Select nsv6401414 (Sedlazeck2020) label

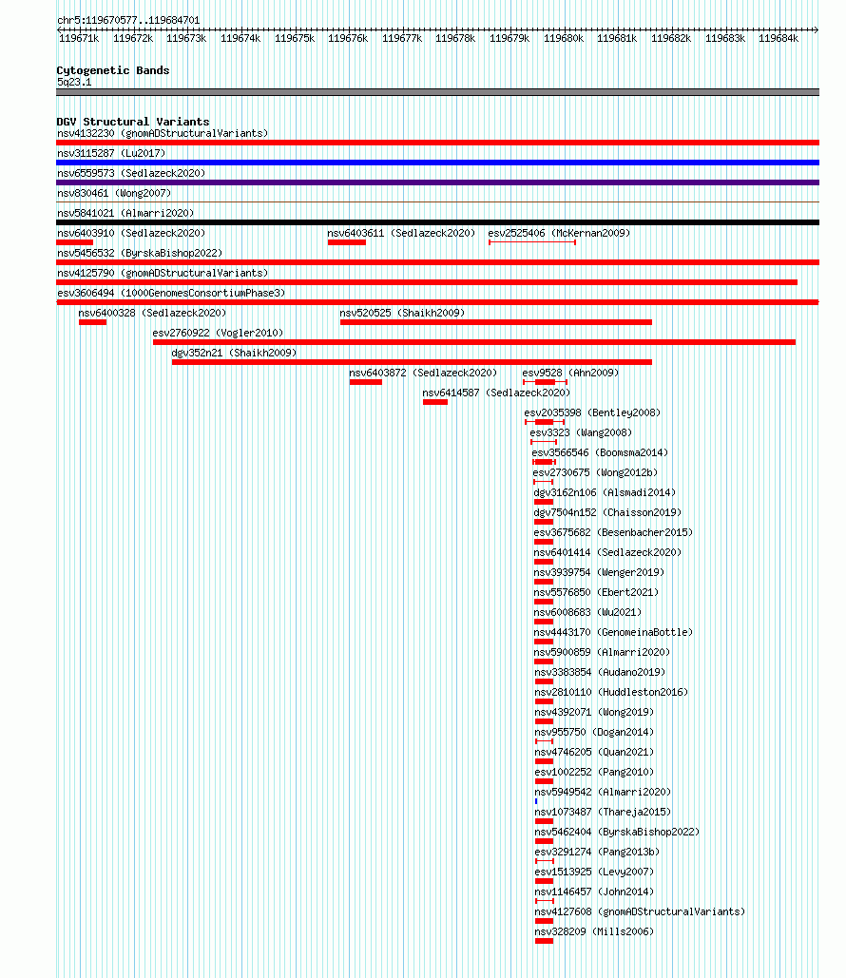click(x=607, y=552)
